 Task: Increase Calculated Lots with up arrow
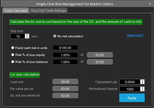pos(142,81)
